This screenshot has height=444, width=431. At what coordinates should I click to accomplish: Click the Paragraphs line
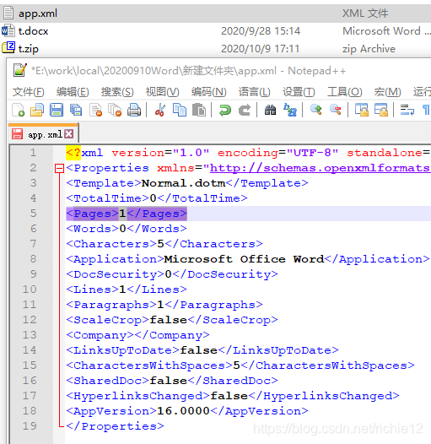pos(164,305)
